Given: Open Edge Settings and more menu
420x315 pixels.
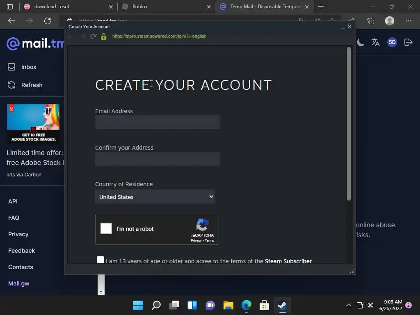Looking at the screenshot, I should tap(408, 21).
